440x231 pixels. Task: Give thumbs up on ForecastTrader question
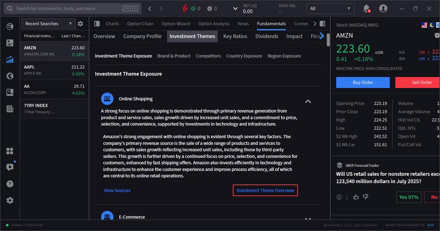[x=356, y=197]
